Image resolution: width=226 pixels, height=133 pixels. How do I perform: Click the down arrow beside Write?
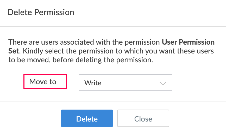163,83
